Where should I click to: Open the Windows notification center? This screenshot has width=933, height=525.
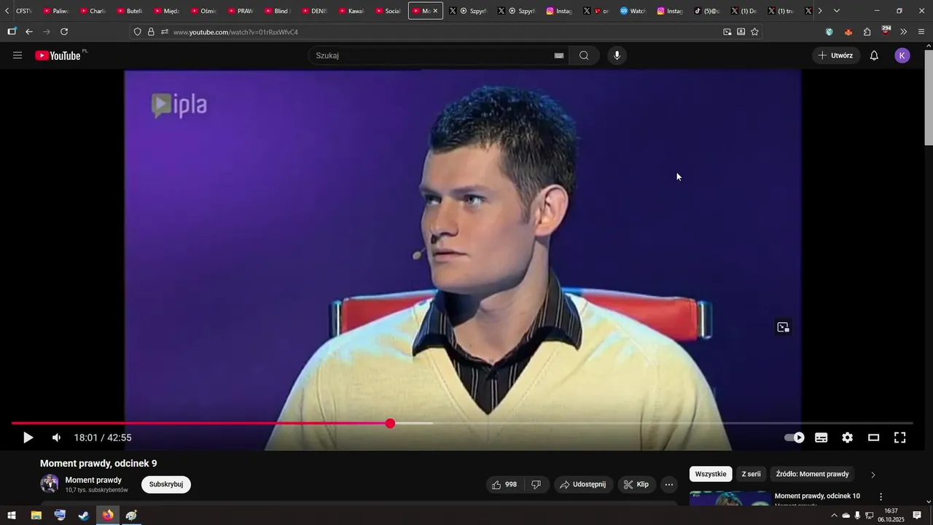(x=917, y=516)
